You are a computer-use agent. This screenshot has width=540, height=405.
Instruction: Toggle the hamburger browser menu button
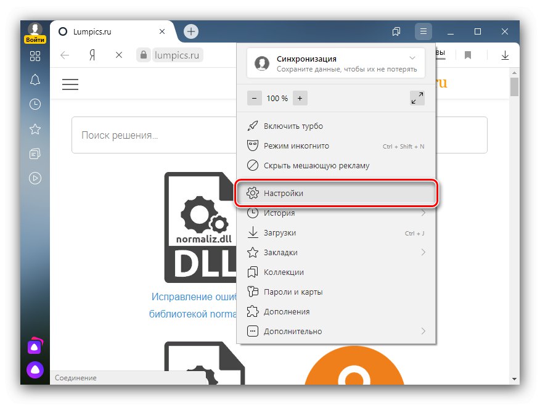423,31
